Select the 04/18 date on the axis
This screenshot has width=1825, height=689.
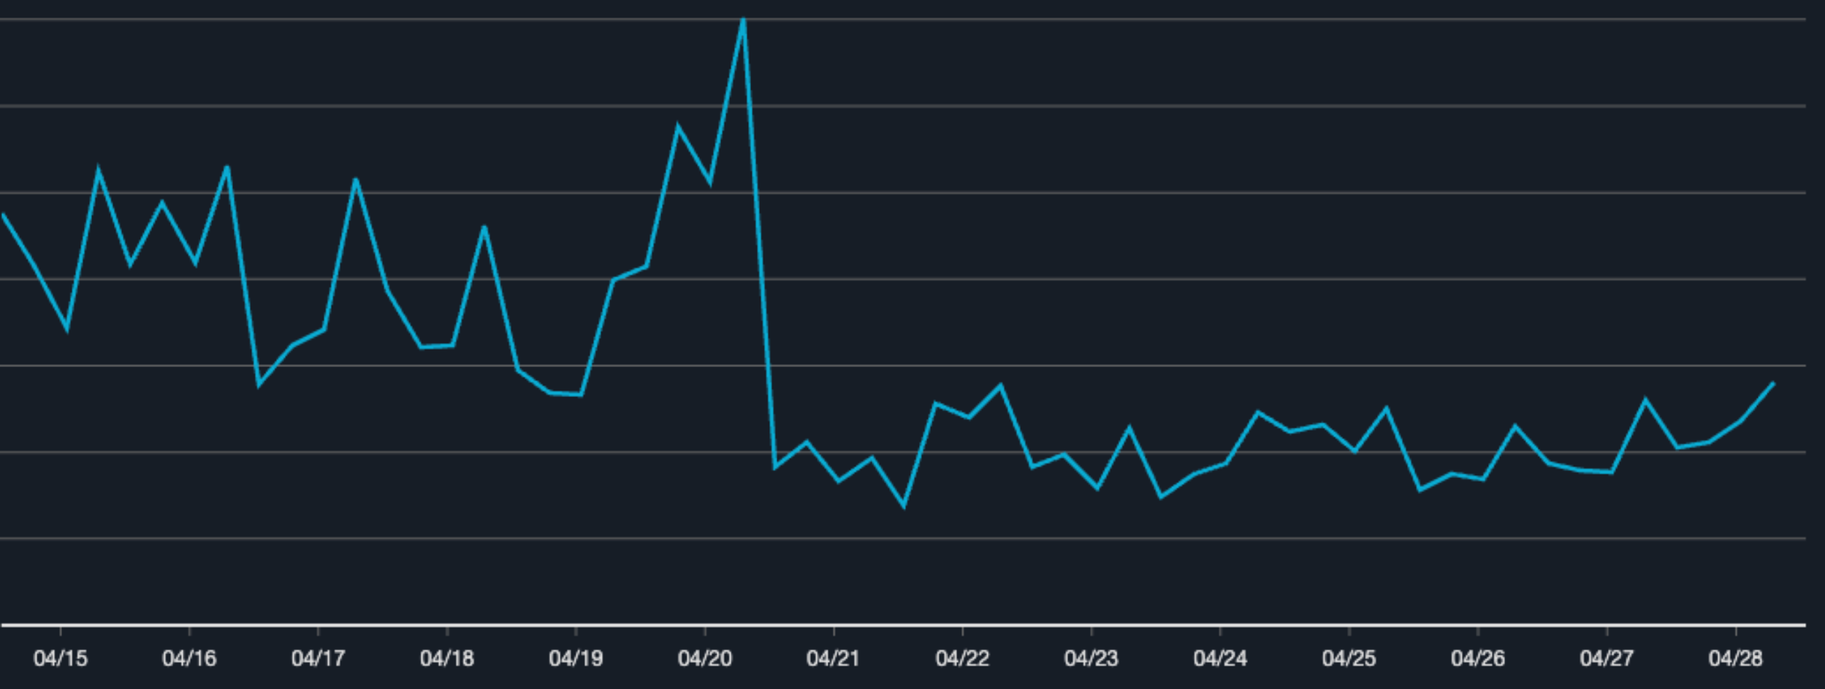447,658
